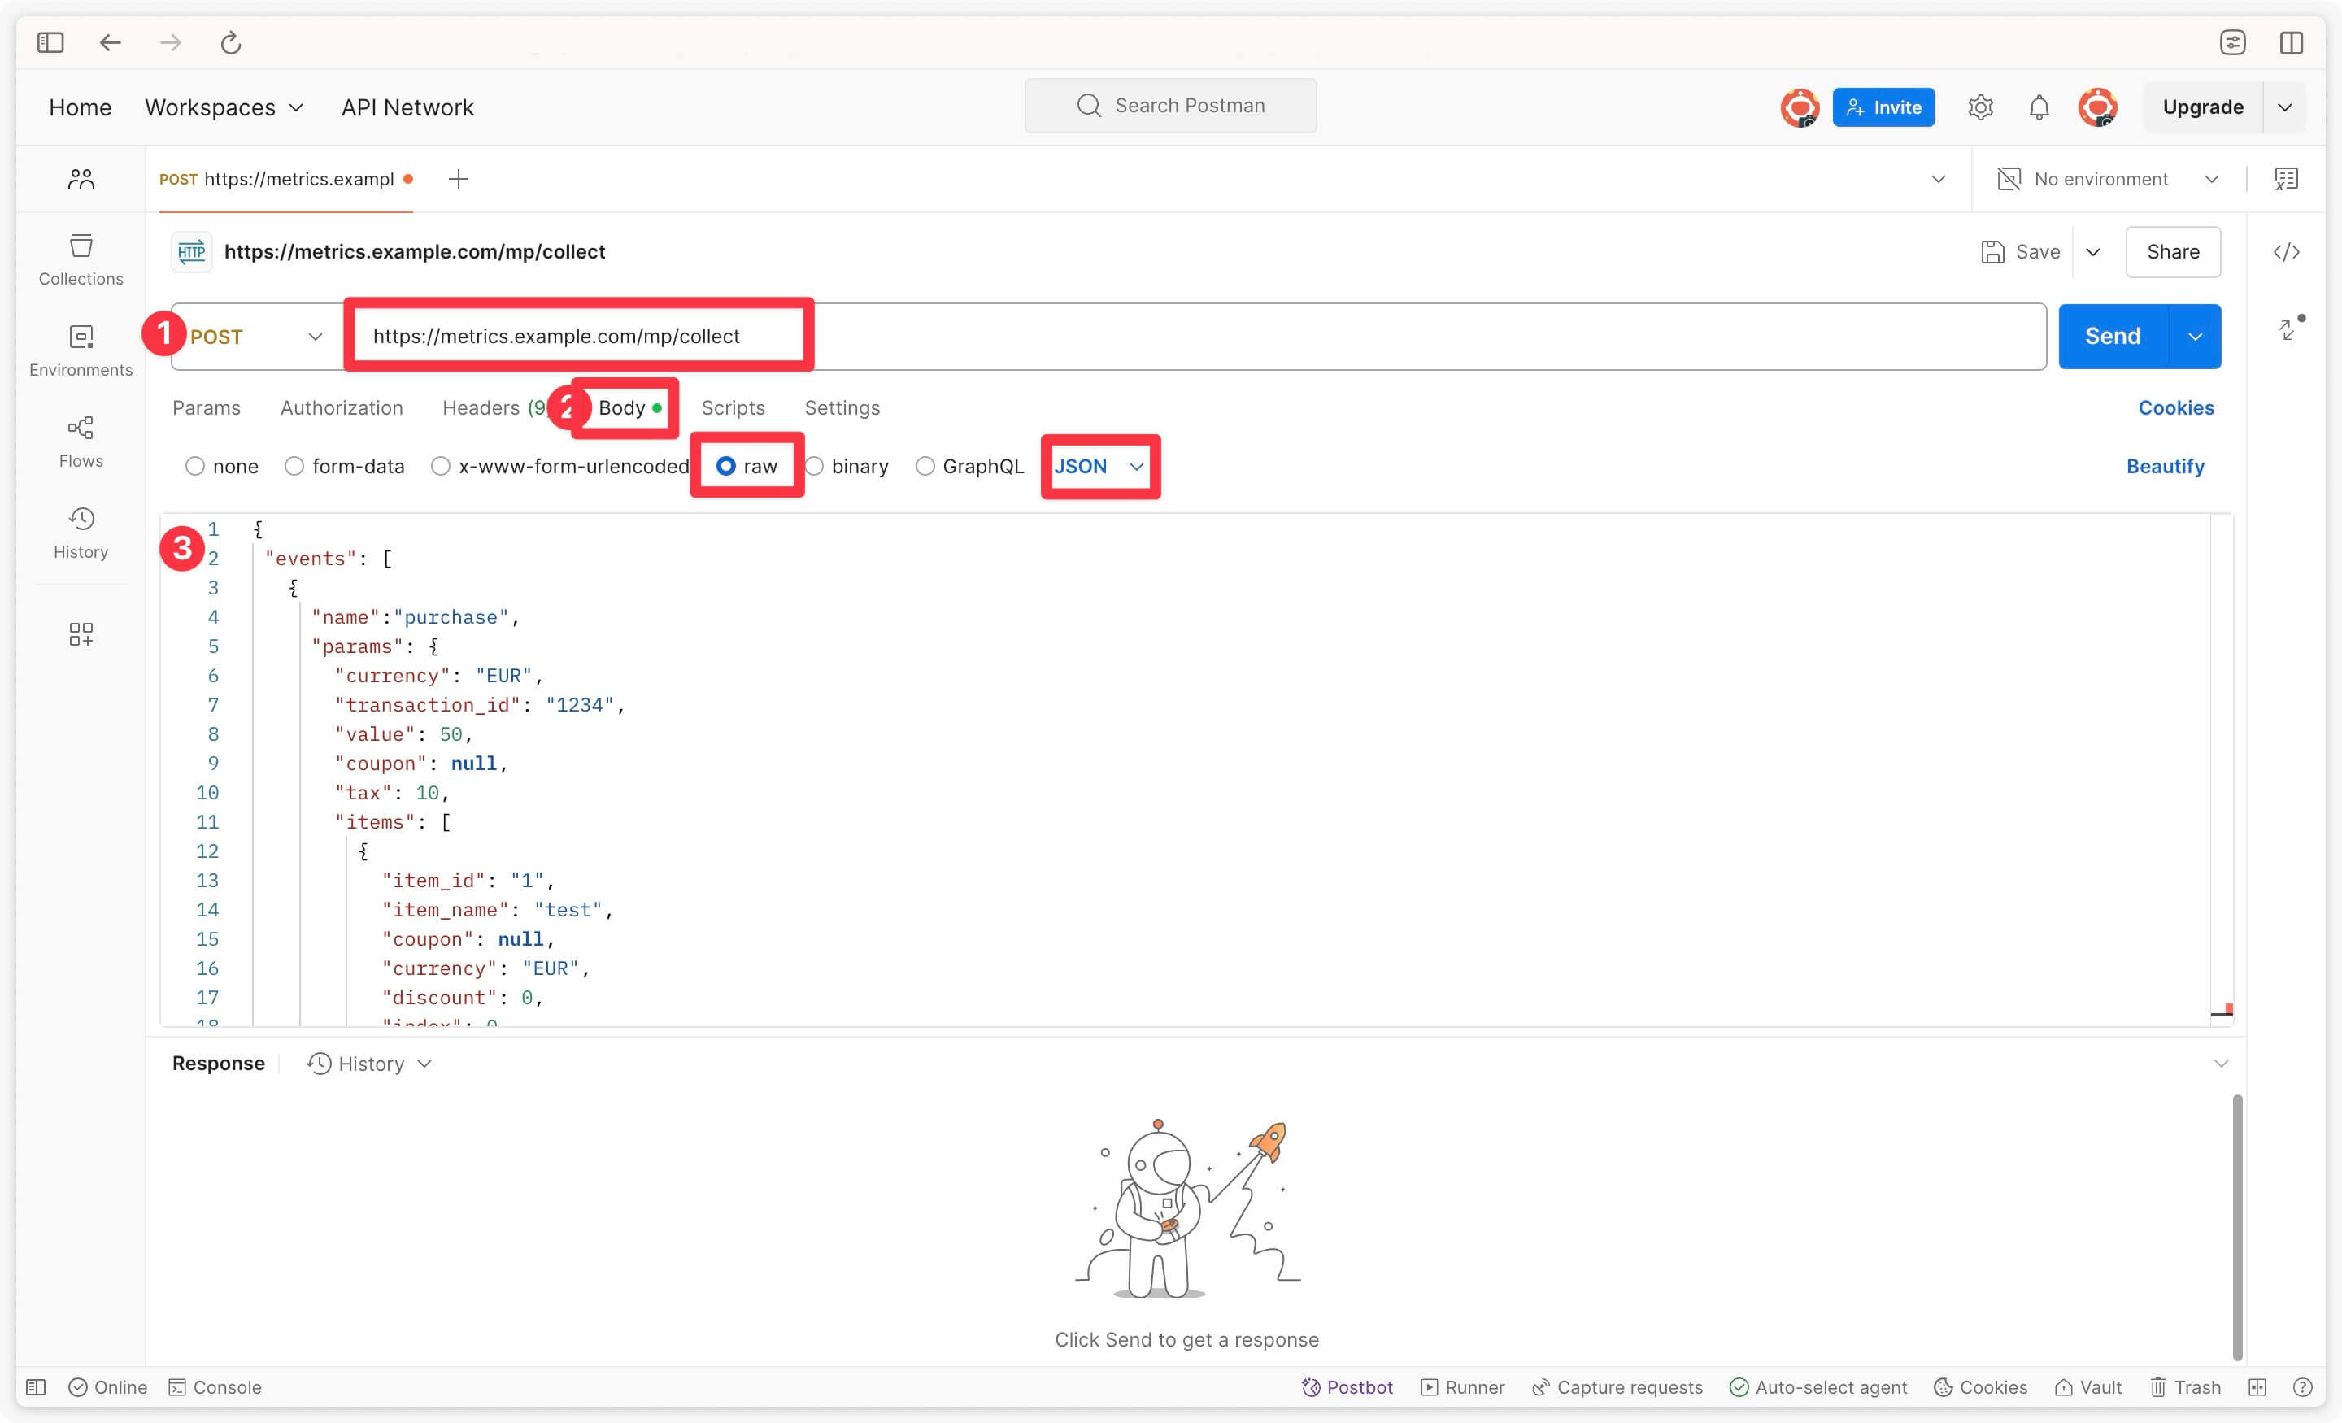The width and height of the screenshot is (2342, 1423).
Task: Open the Runner in the status bar
Action: (1462, 1387)
